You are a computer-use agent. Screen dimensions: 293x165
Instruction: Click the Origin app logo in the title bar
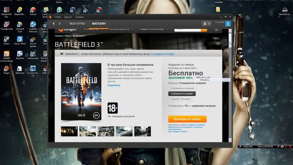(x=50, y=17)
